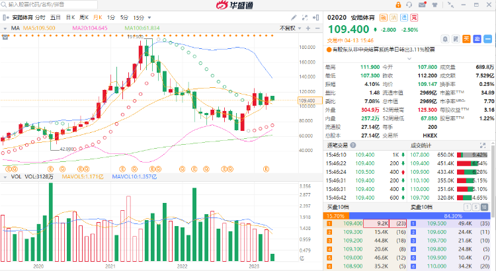The image size is (496, 271).
Task: Click the grey 队 icon button
Action: pos(456,39)
